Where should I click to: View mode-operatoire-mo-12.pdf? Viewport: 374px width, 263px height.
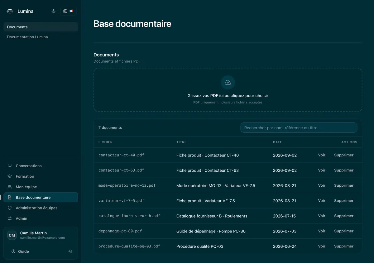click(x=322, y=185)
